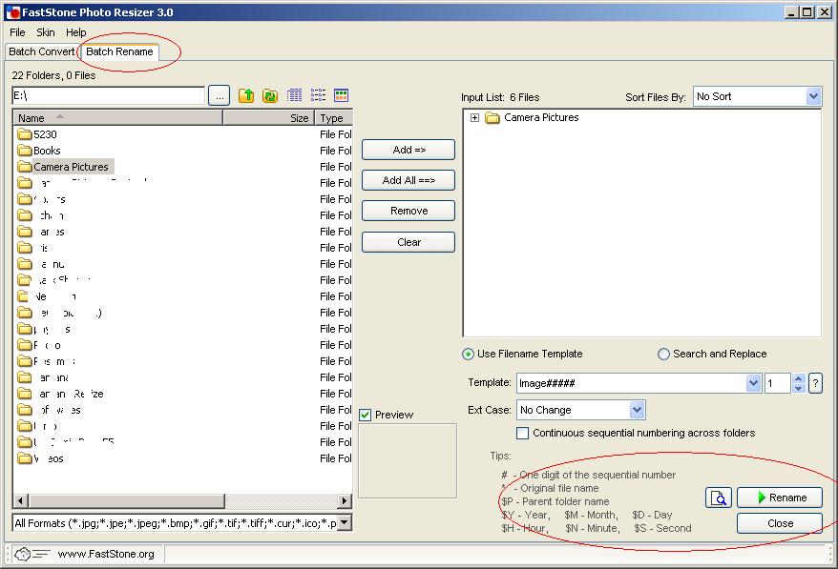Sort by the Type column header
The height and width of the screenshot is (569, 838).
point(333,118)
